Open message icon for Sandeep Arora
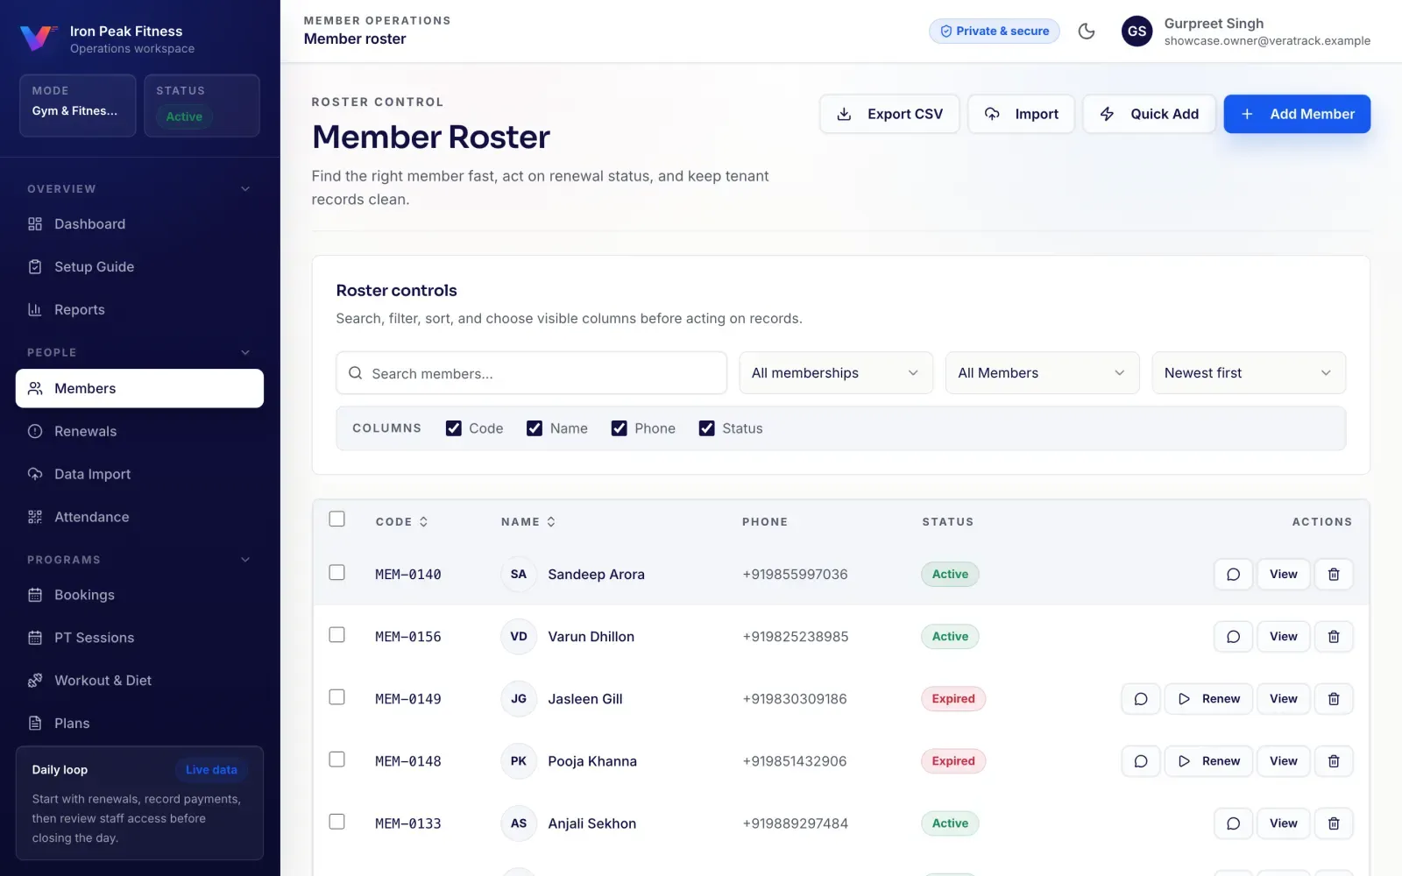The height and width of the screenshot is (876, 1402). click(x=1233, y=575)
